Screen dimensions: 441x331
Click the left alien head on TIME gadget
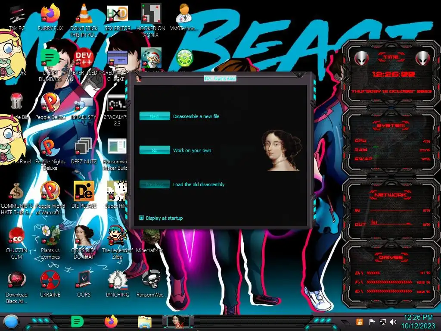361,58
